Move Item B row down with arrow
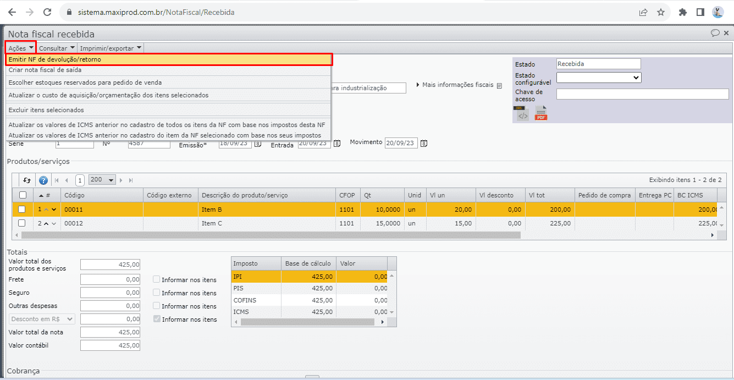The width and height of the screenshot is (734, 380). [54, 210]
